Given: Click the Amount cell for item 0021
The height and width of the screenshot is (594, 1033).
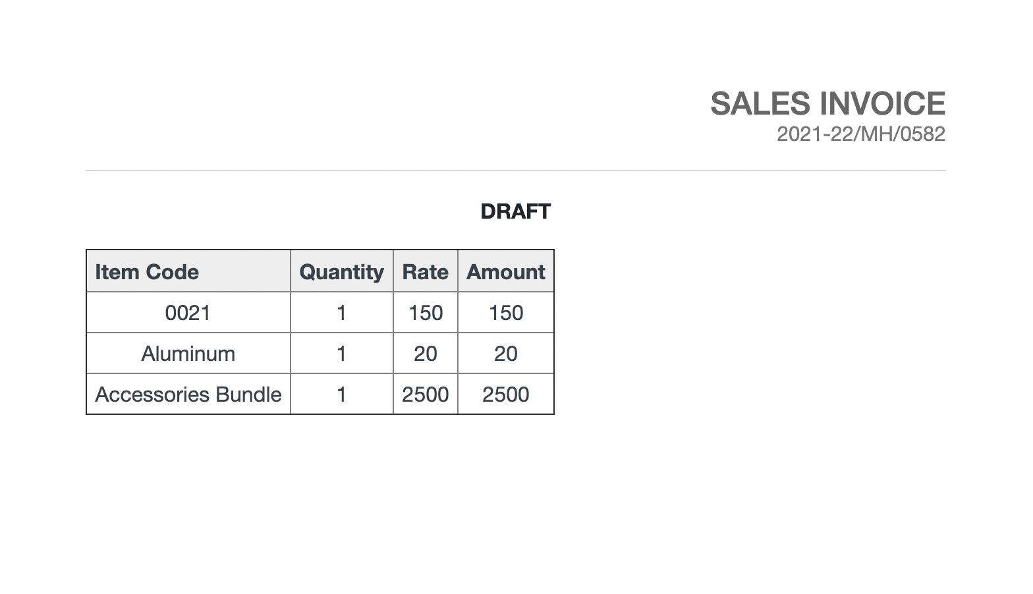Looking at the screenshot, I should coord(505,313).
